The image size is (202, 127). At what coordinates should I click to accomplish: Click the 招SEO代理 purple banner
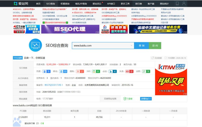(x=70, y=29)
